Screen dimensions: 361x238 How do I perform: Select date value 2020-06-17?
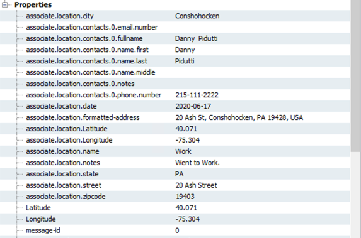193,106
